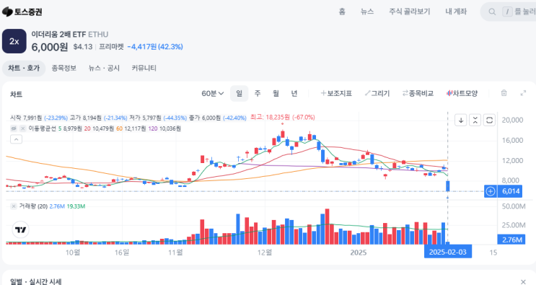Open the 홈 navigation link
This screenshot has height=285, width=536.
click(x=342, y=12)
